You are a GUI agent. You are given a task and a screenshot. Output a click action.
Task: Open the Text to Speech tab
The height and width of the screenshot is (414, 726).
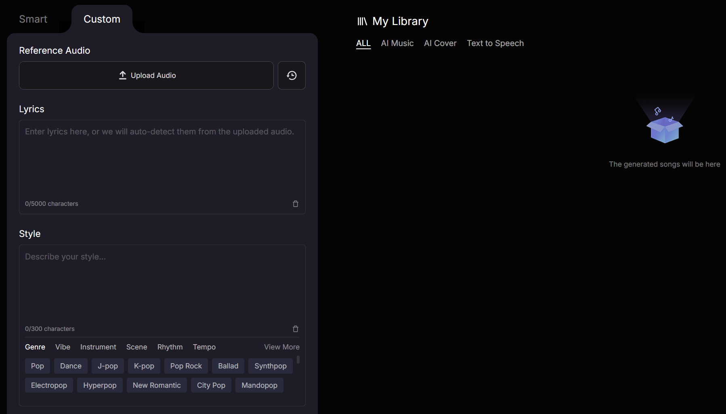pyautogui.click(x=495, y=43)
